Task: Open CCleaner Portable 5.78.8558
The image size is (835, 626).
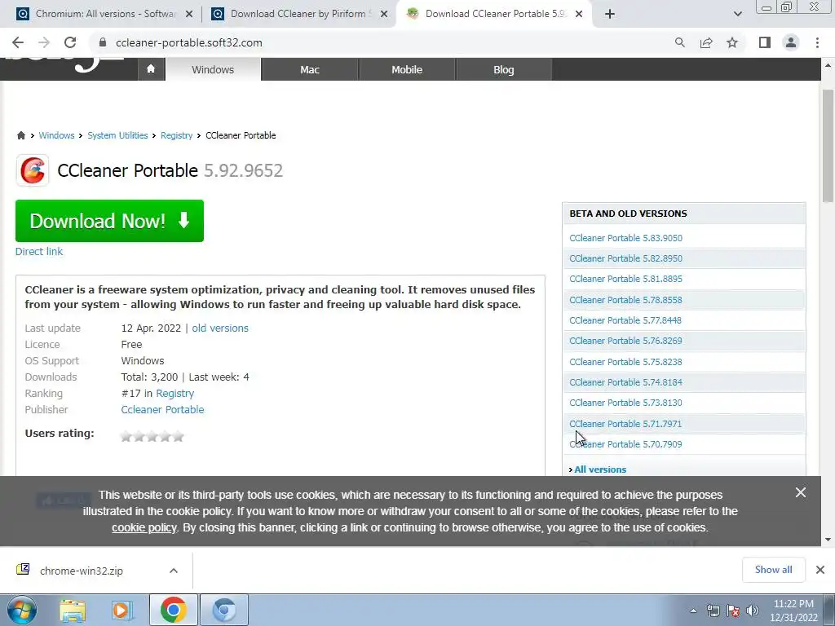Action: 625,300
